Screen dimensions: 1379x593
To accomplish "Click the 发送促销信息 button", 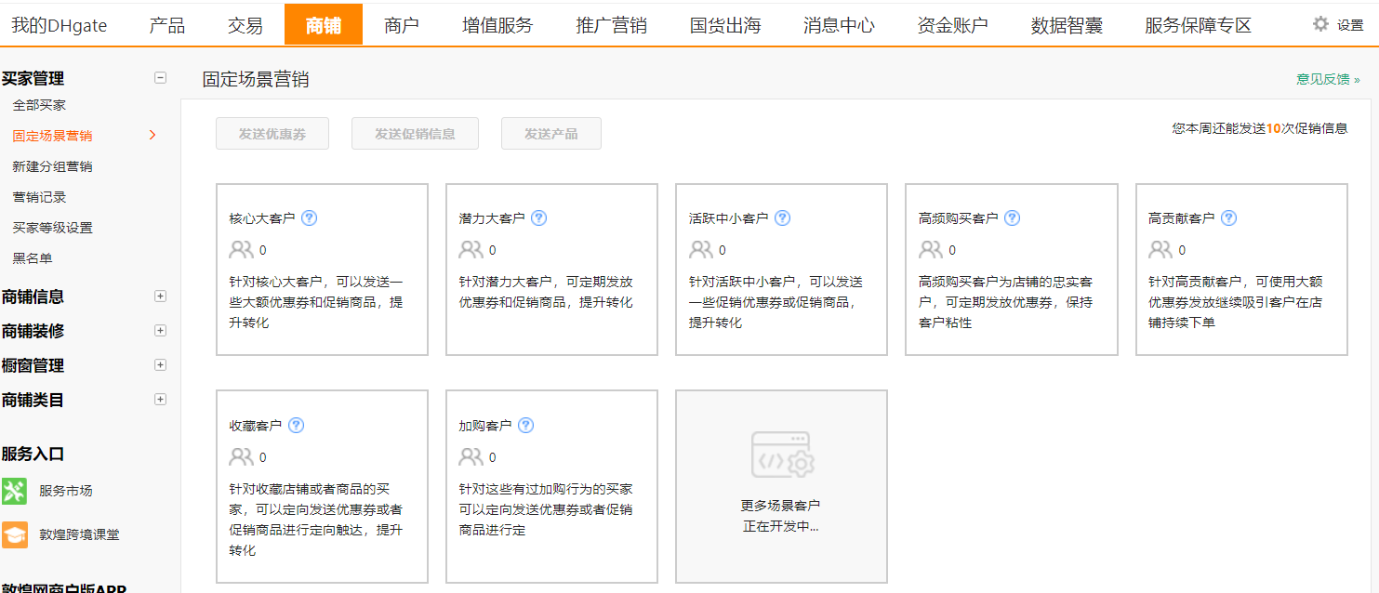I will click(415, 134).
